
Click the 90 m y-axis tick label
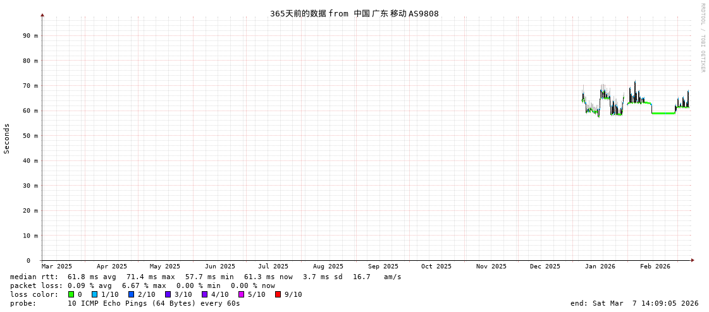coord(31,36)
